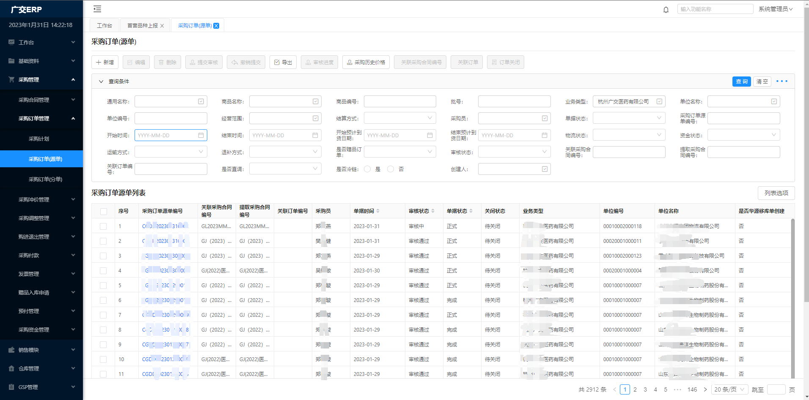Sort by 审核状态 column arrows
Viewport: 809px width, 400px height.
(x=433, y=211)
